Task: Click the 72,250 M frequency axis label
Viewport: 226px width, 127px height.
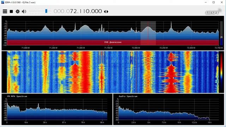Action: (163, 48)
